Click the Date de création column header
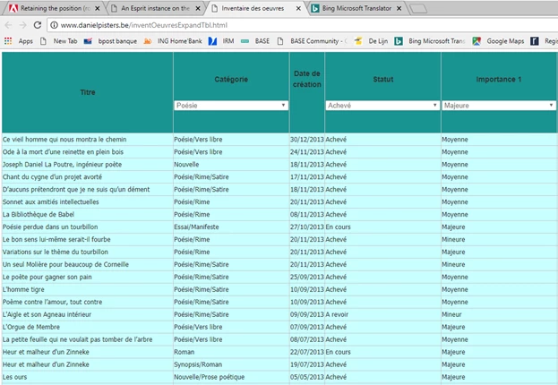 (x=306, y=79)
